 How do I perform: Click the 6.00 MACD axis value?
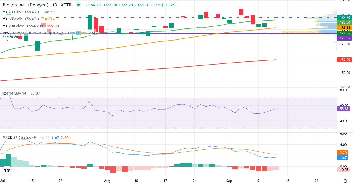point(344,134)
